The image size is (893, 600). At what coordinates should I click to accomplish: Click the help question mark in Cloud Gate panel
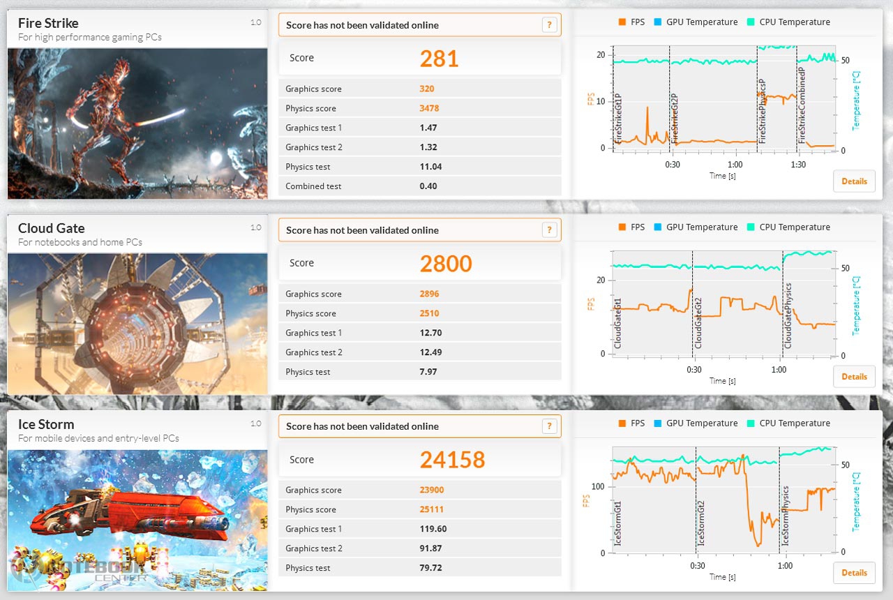(549, 230)
